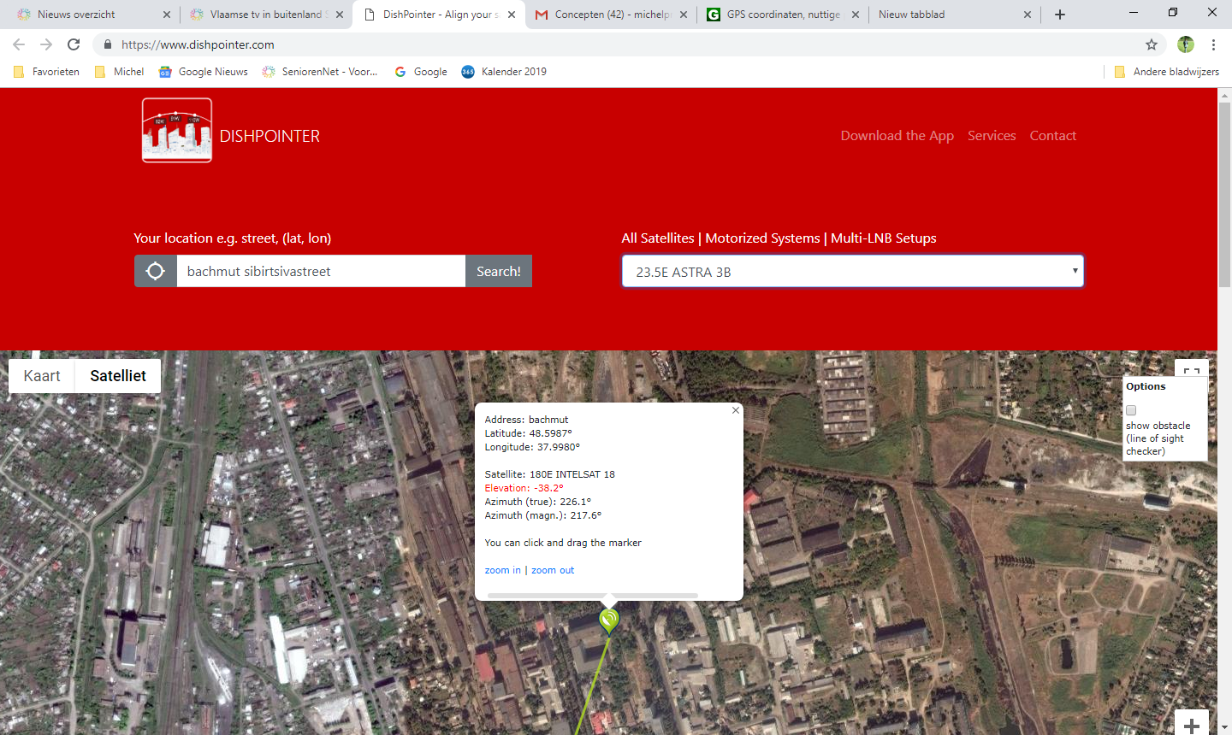Click the DishPointer logo image
Image resolution: width=1232 pixels, height=735 pixels.
point(177,130)
